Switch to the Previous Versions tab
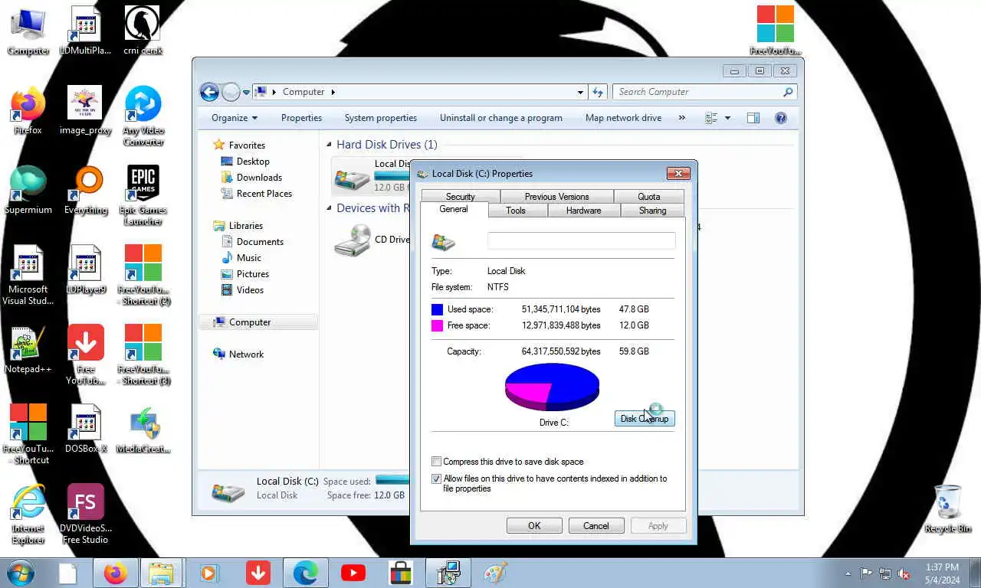The width and height of the screenshot is (981, 588). click(557, 197)
